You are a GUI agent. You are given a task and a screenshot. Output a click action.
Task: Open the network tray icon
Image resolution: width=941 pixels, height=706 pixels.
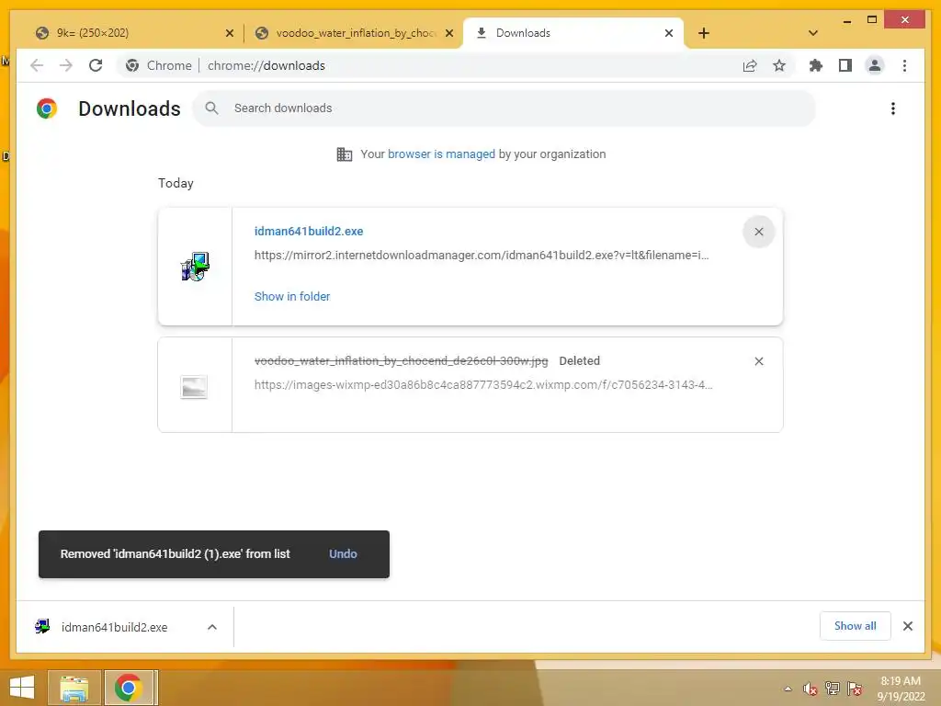point(832,689)
